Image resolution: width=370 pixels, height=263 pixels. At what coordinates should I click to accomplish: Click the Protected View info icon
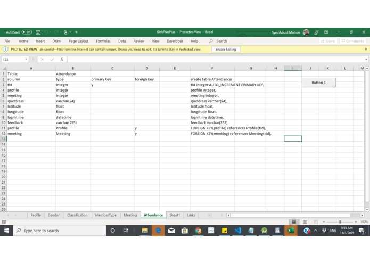tap(5, 50)
